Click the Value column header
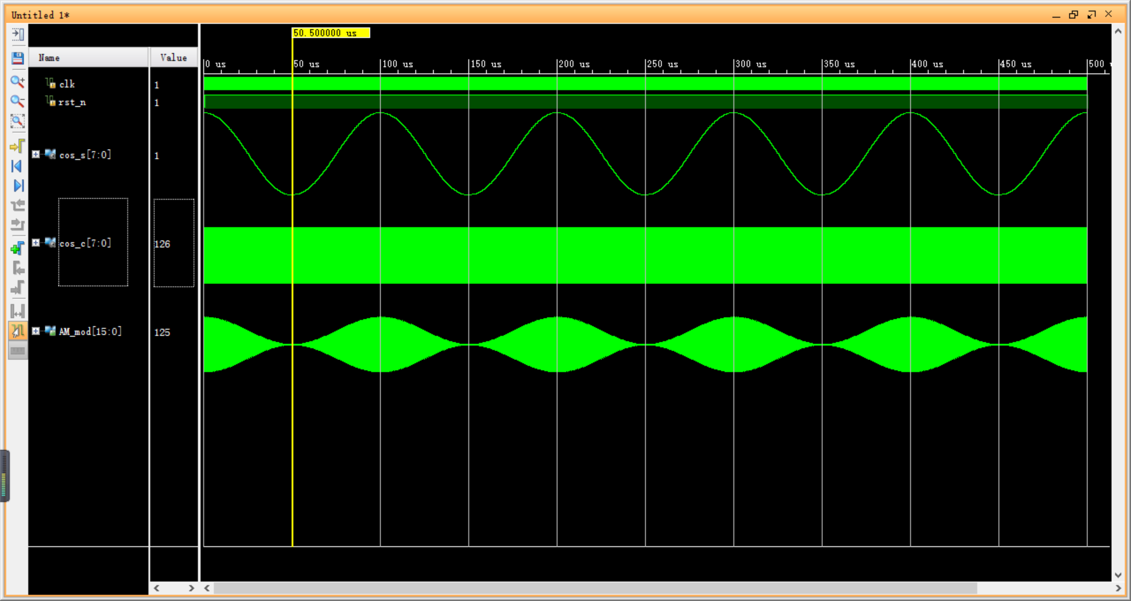This screenshot has height=601, width=1131. point(174,58)
